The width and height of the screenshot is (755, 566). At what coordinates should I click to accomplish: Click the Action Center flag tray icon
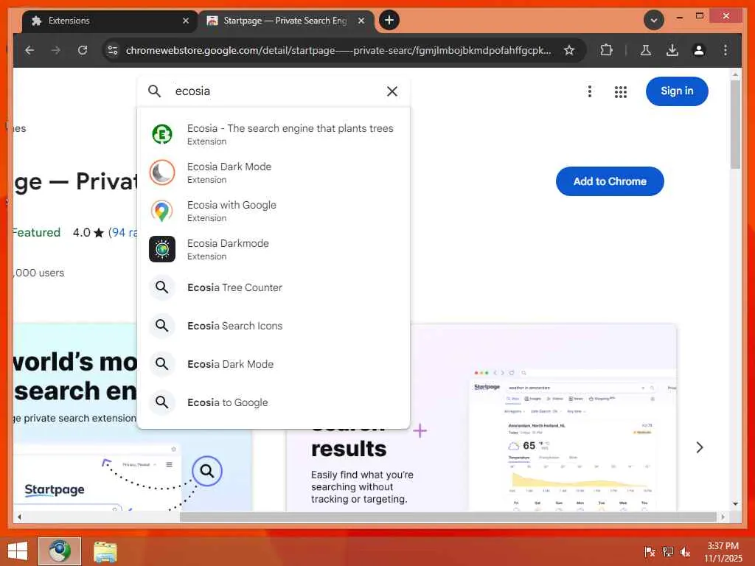click(x=650, y=551)
